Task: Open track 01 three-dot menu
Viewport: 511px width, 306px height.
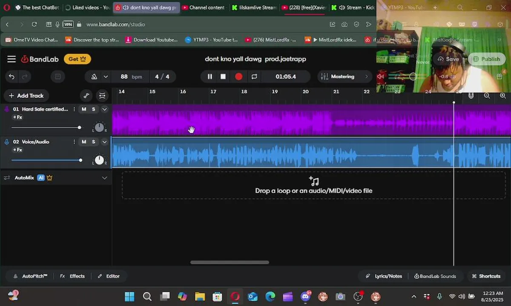Action: 74,109
